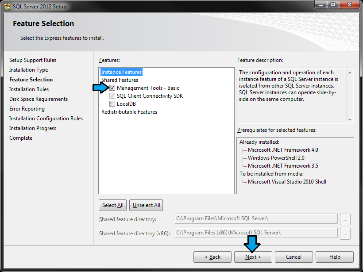The image size is (363, 272).
Task: Select Shared Features tree node
Action: [120, 80]
